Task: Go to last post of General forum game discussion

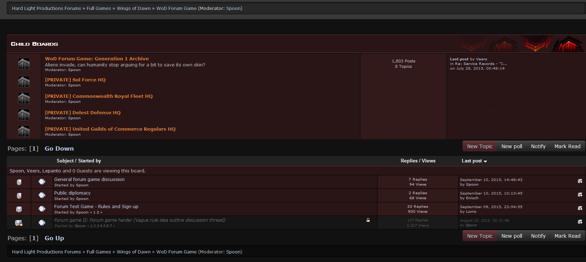Action: (580, 181)
